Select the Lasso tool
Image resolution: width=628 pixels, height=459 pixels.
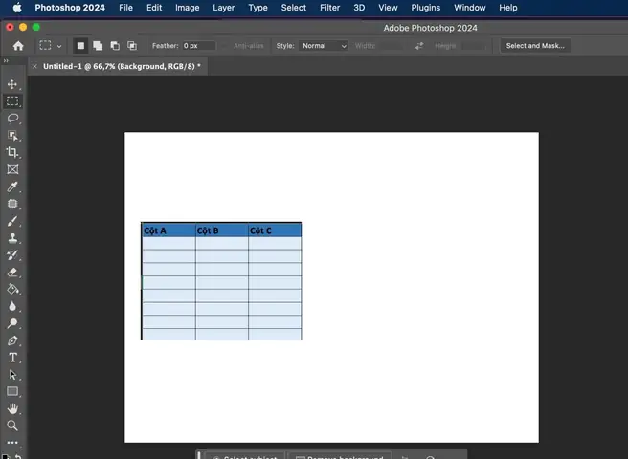pos(12,118)
